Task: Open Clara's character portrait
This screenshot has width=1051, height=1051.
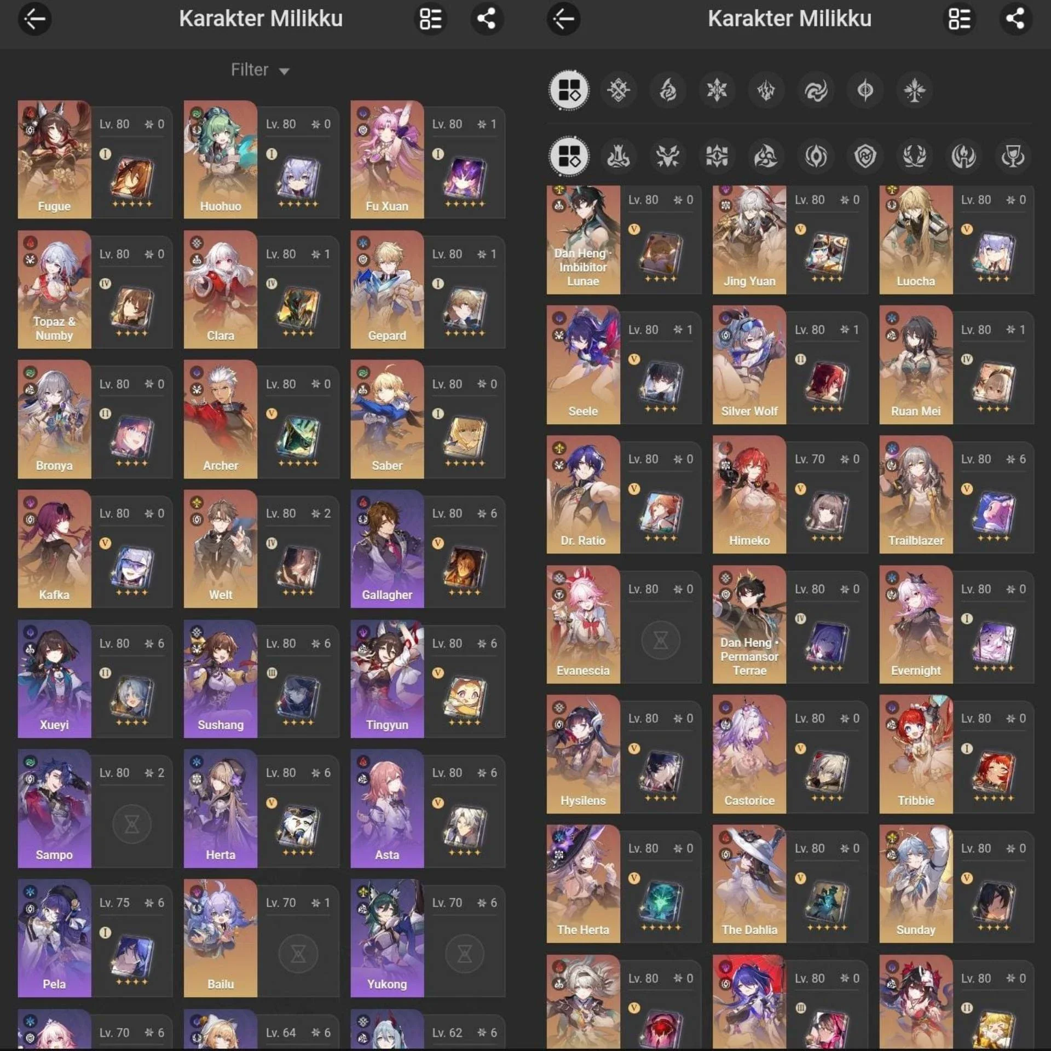Action: pos(221,290)
